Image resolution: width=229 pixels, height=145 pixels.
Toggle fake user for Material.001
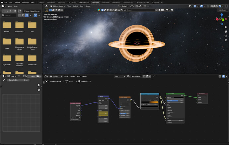(144, 76)
